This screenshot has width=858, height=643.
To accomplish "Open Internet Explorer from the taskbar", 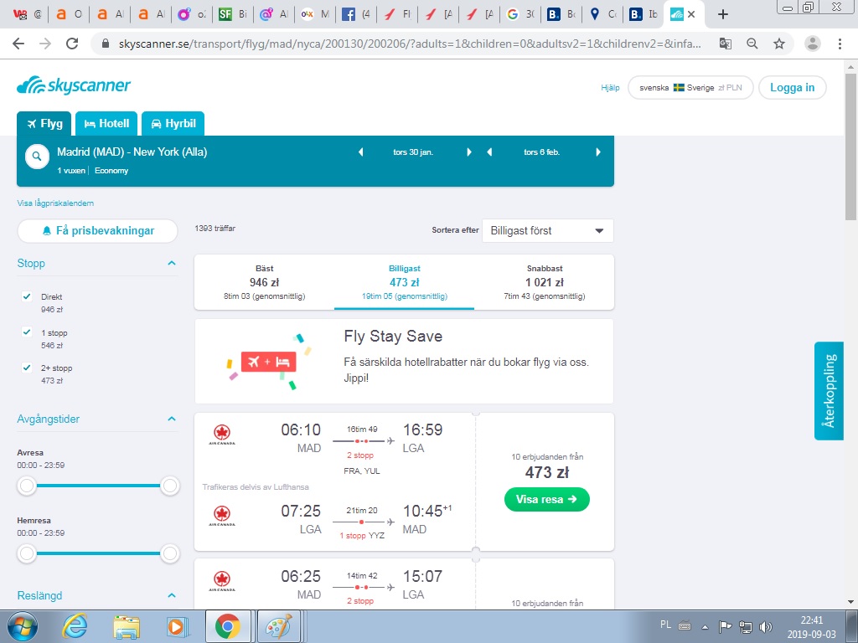I will pos(75,626).
